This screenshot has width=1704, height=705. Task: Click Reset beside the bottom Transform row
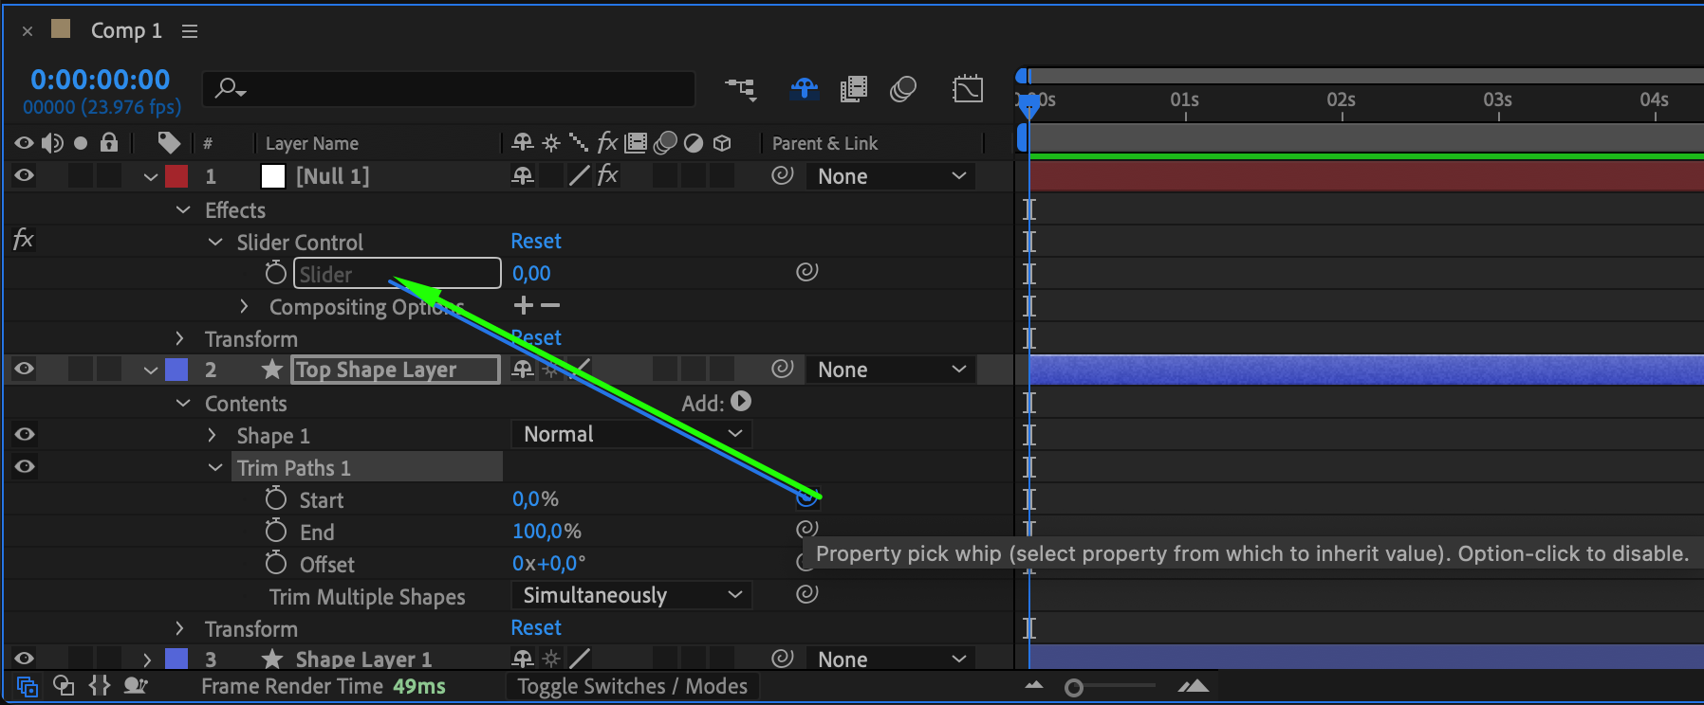536,628
